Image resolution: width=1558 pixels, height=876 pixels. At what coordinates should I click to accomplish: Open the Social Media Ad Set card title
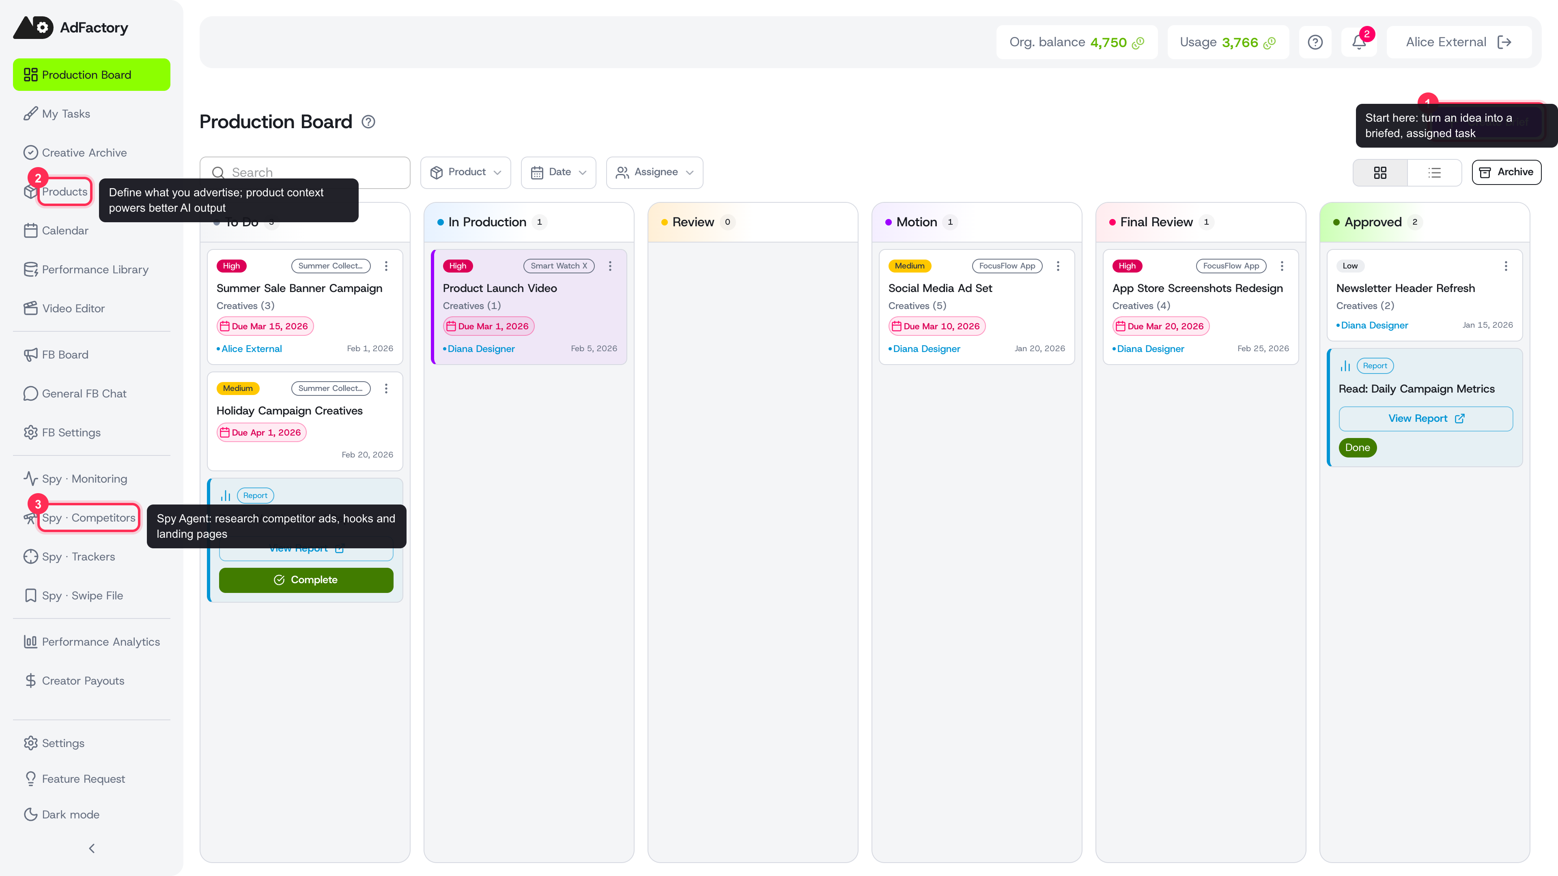940,288
